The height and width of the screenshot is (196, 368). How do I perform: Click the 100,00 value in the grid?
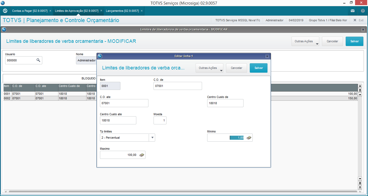tap(353, 94)
